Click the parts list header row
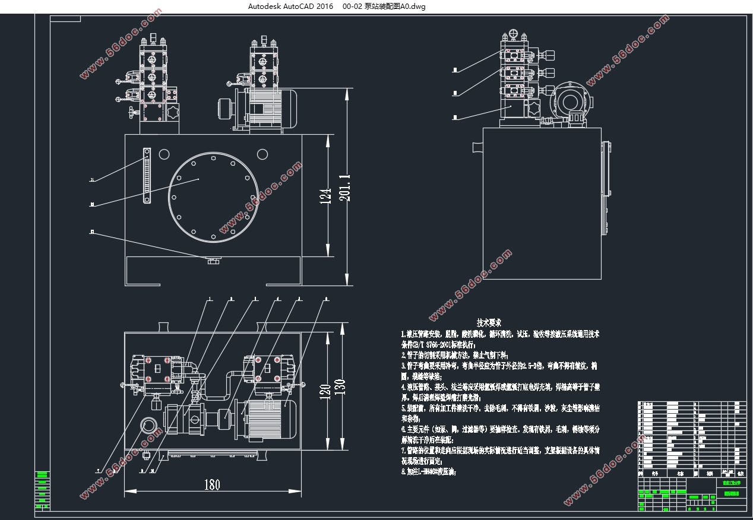753x520 pixels. click(x=691, y=473)
